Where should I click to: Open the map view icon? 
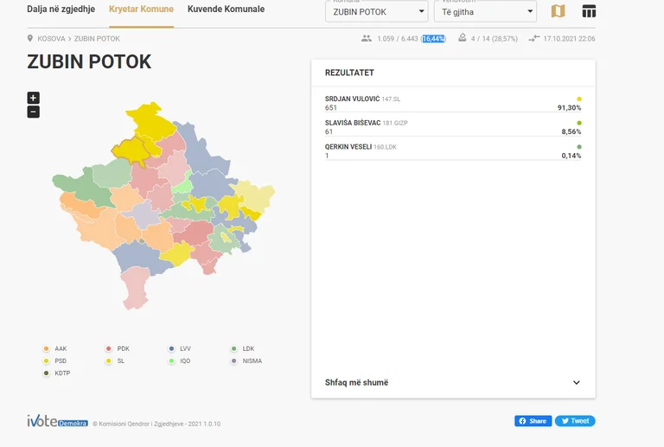pos(559,11)
